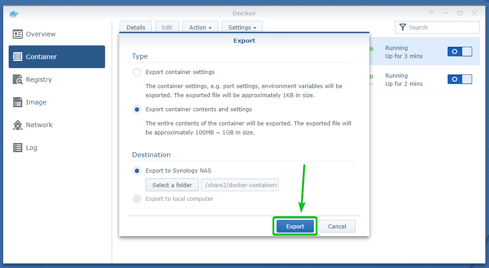Image resolution: width=489 pixels, height=268 pixels.
Task: Open Docker help question mark icon
Action: tap(431, 13)
